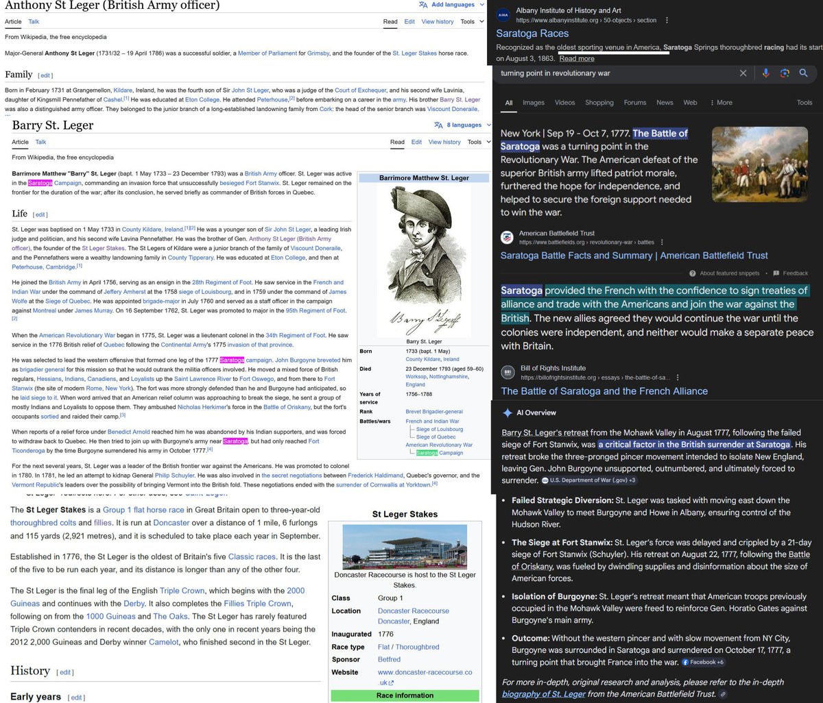The width and height of the screenshot is (823, 703).
Task: Click the Barry St. Leger portrait image
Action: click(423, 259)
